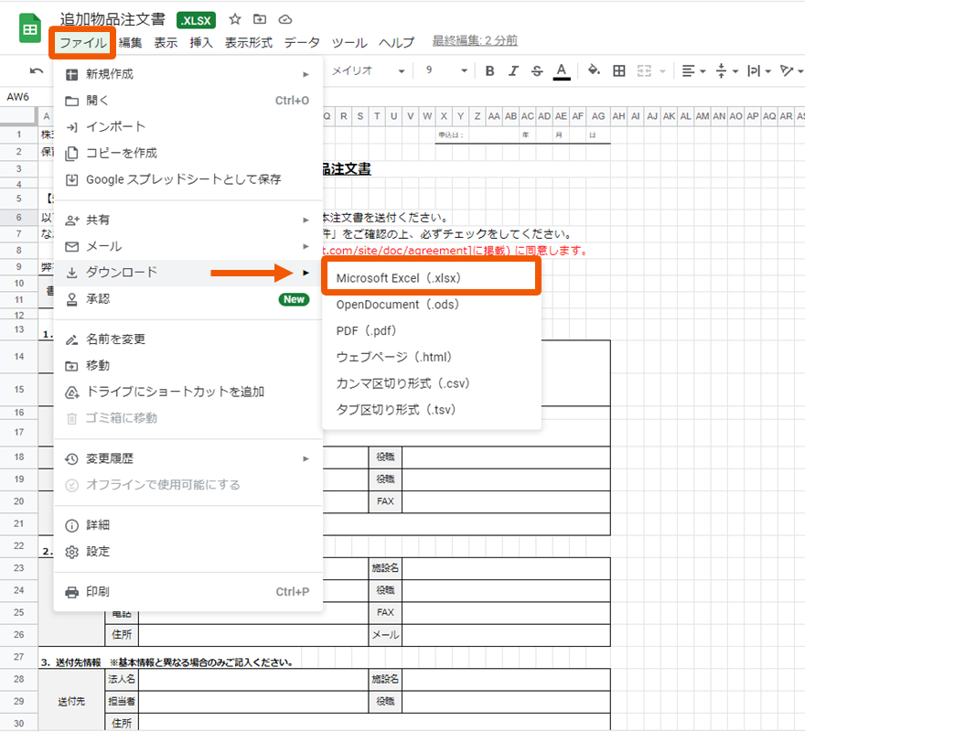Click 印刷 in the File menu
This screenshot has width=976, height=732.
tap(98, 591)
